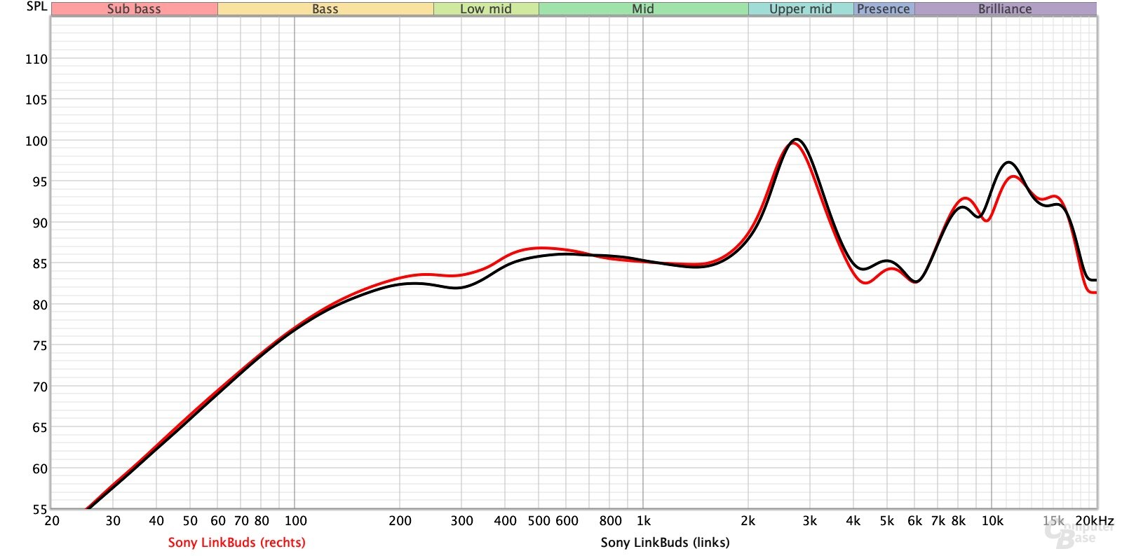Select the Low mid band label
The image size is (1122, 556).
[x=486, y=9]
